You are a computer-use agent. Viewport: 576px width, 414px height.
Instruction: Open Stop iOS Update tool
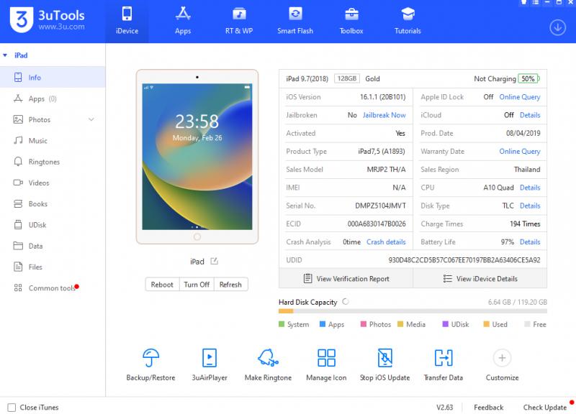[384, 364]
